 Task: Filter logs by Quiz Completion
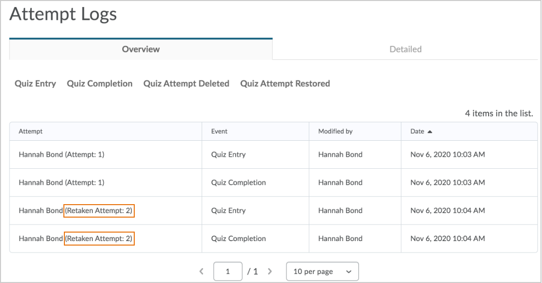click(100, 83)
